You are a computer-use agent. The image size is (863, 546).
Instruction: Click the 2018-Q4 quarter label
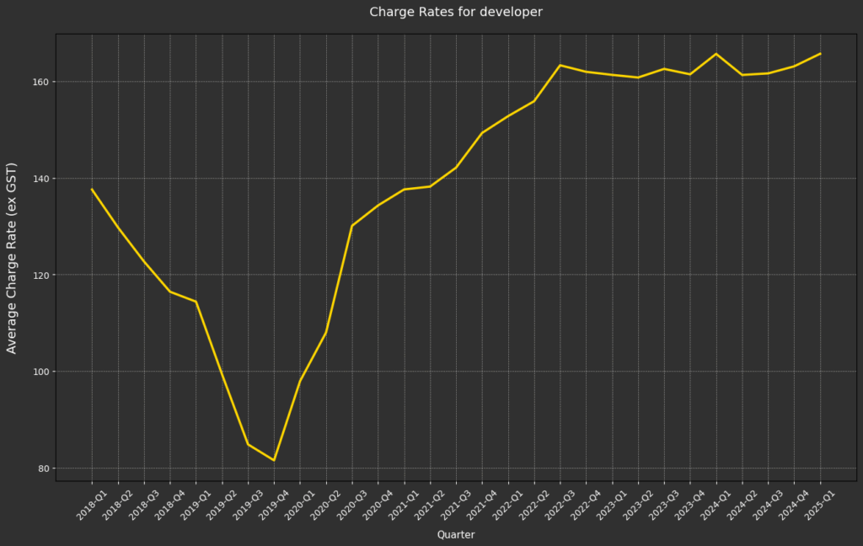click(169, 506)
